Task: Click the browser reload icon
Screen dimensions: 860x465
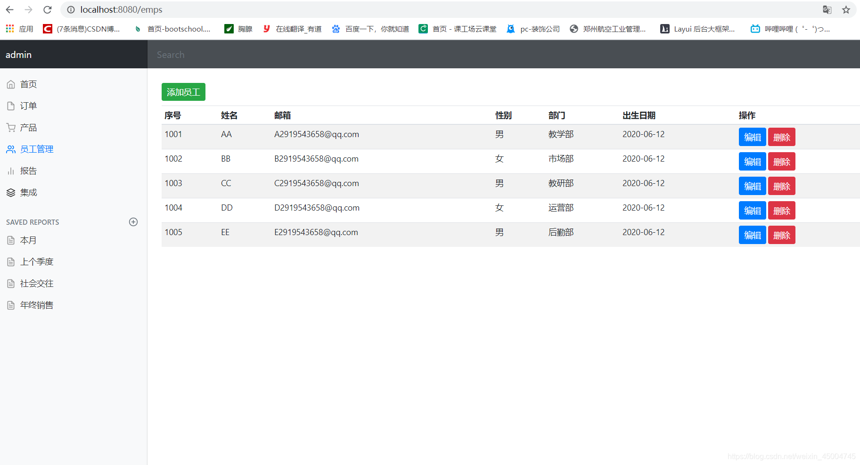Action: tap(47, 9)
